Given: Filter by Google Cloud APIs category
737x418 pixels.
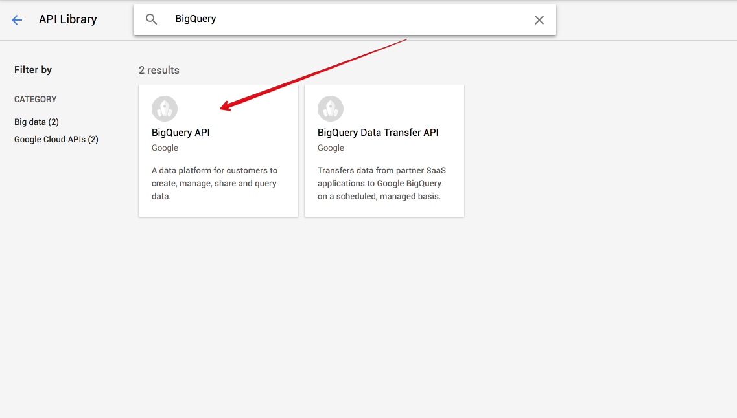Looking at the screenshot, I should [56, 139].
